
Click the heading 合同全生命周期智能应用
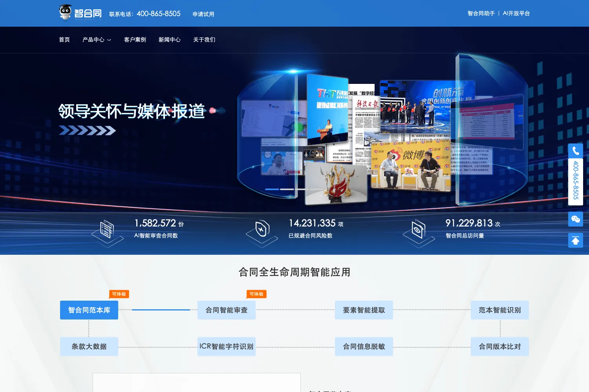click(294, 272)
